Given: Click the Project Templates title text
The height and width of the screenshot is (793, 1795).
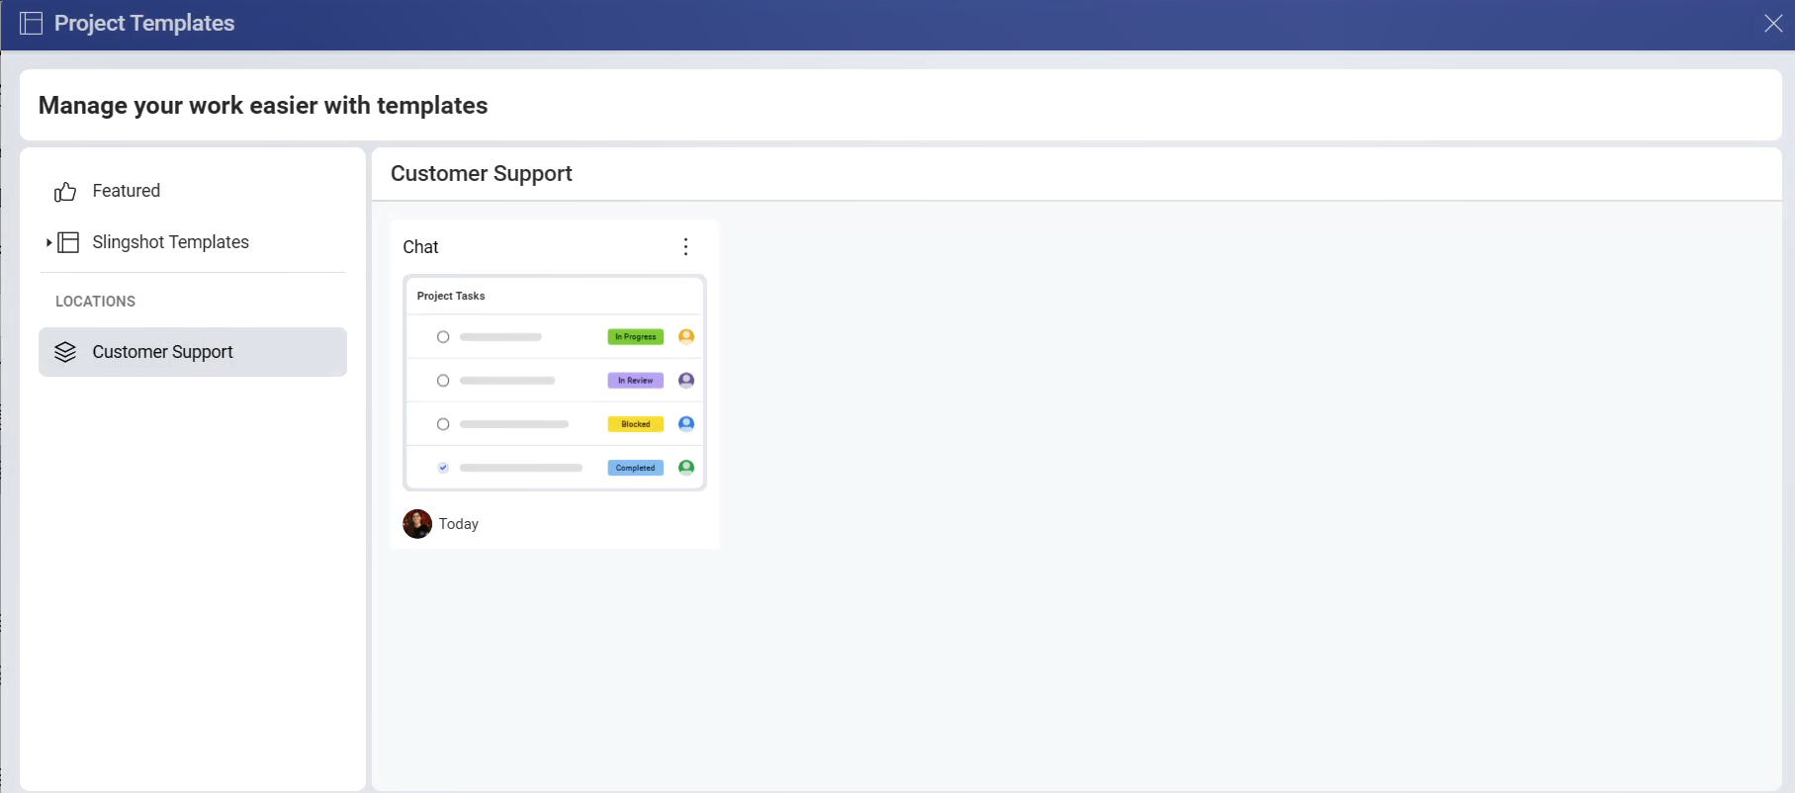Looking at the screenshot, I should [144, 24].
